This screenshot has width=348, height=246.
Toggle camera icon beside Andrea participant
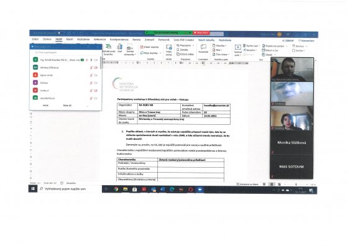(96, 83)
